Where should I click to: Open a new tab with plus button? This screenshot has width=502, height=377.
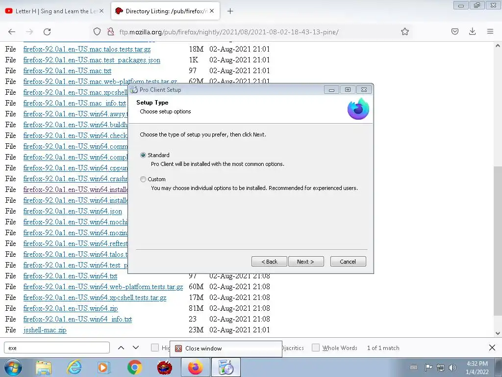pyautogui.click(x=230, y=11)
